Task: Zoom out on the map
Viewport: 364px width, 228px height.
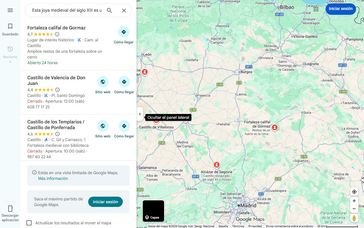Action: point(354,209)
